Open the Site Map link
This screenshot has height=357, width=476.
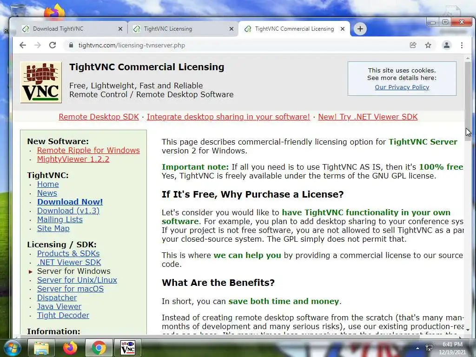click(53, 228)
